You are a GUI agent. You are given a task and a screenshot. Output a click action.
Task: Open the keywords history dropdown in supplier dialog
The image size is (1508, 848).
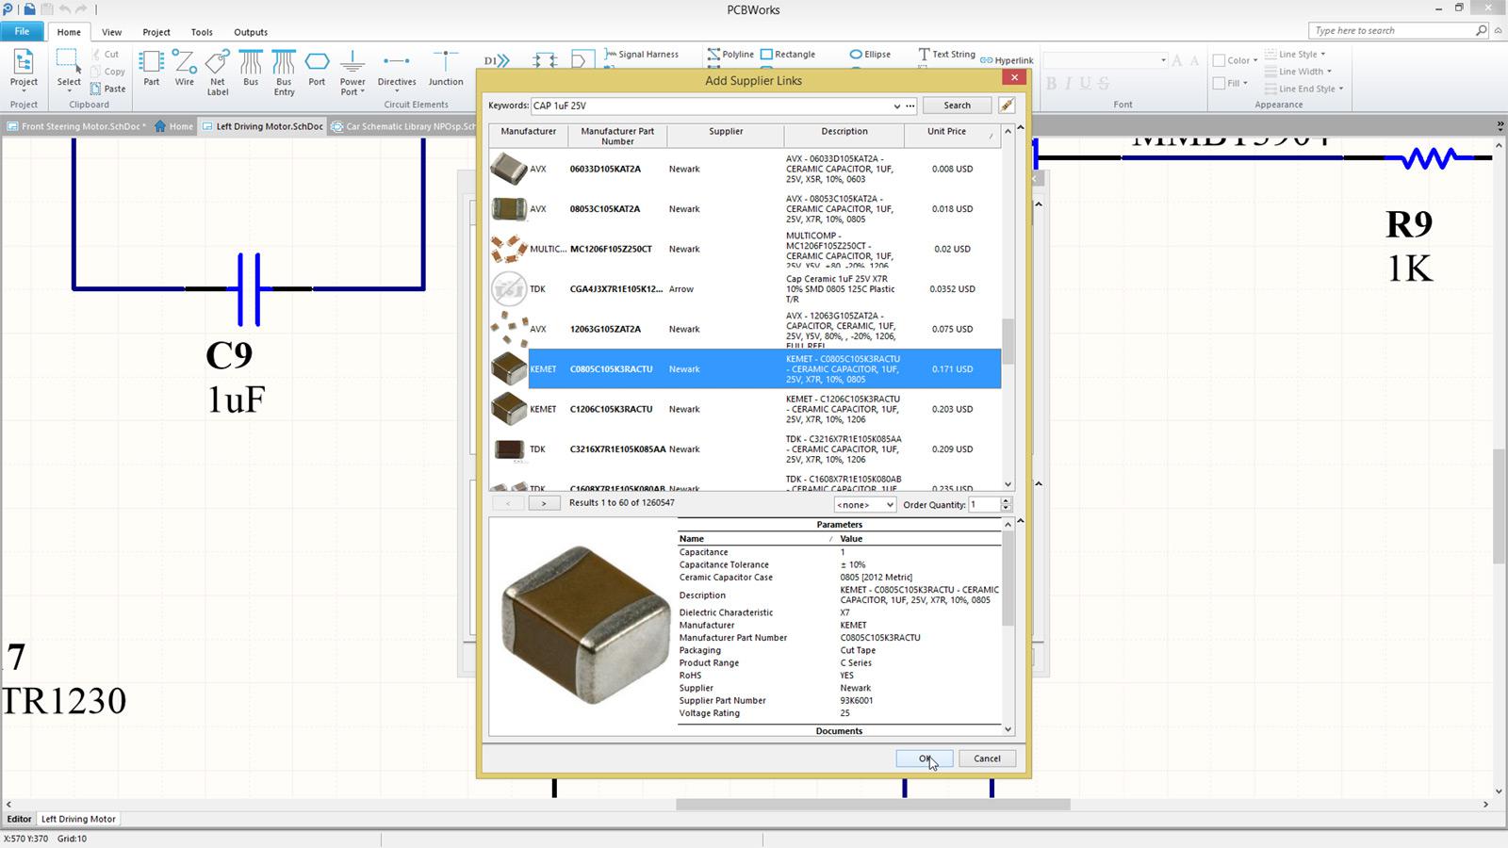coord(896,106)
